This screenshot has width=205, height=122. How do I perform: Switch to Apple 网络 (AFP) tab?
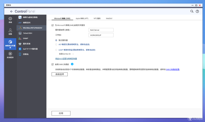(x=82, y=18)
